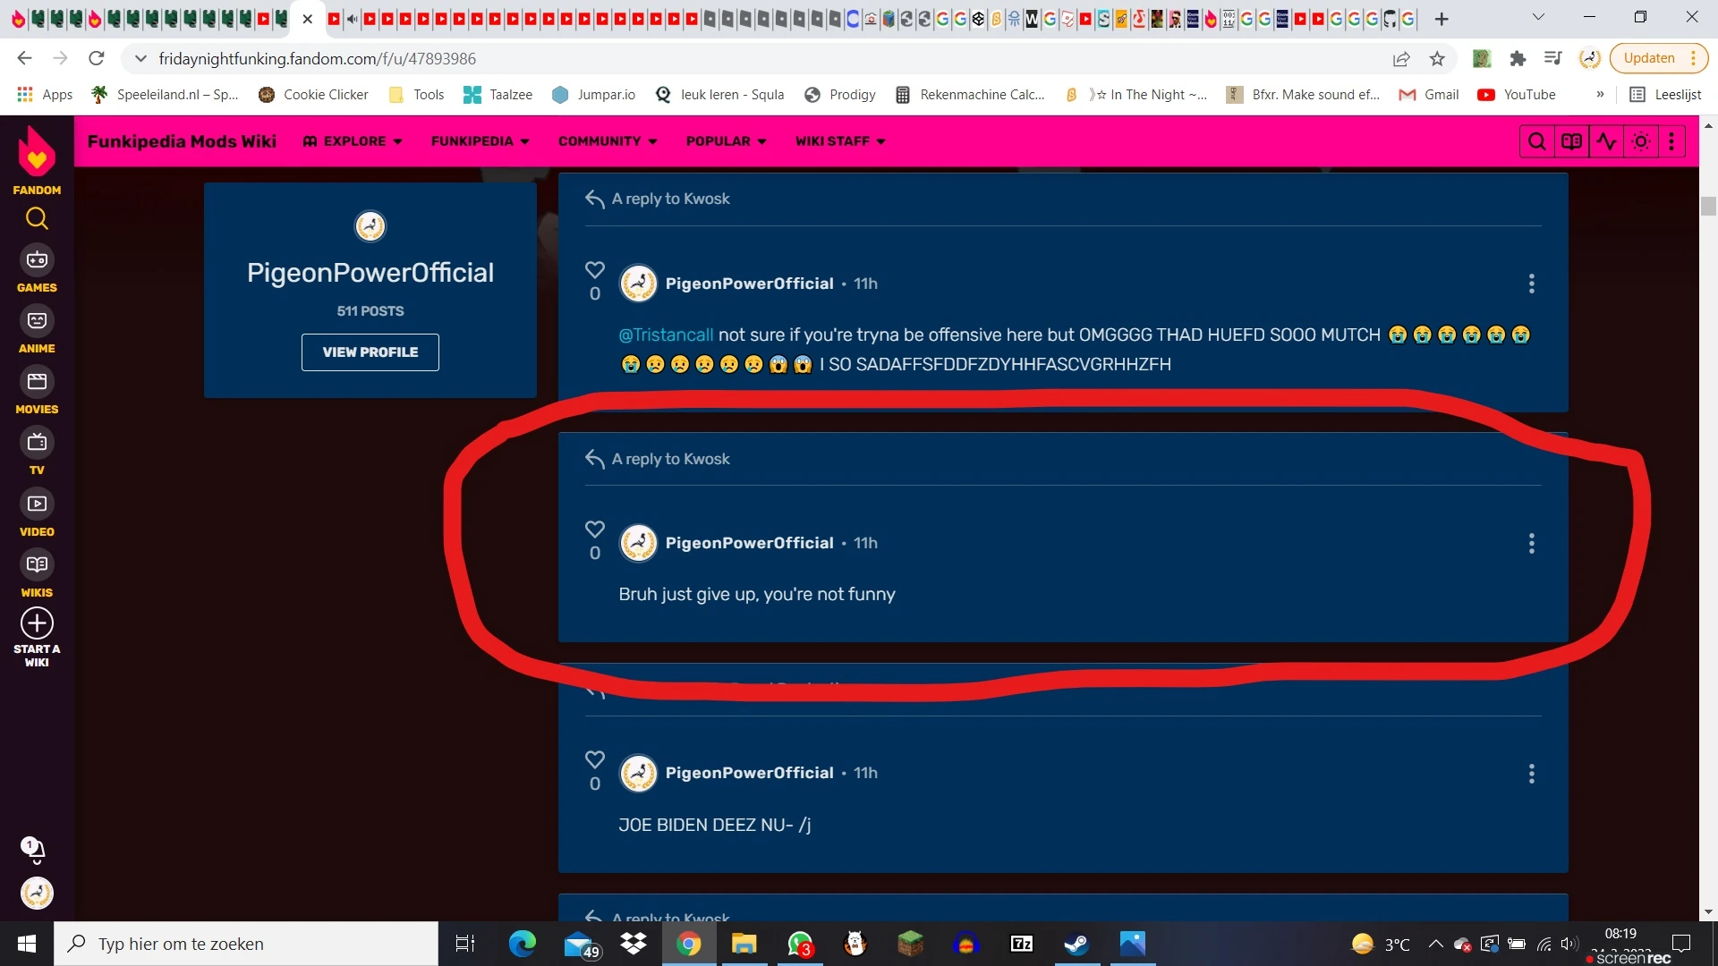
Task: Click the recent activity pulse icon
Action: (1606, 141)
